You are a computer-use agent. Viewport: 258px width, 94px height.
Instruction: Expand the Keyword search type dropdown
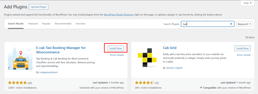click(244, 24)
